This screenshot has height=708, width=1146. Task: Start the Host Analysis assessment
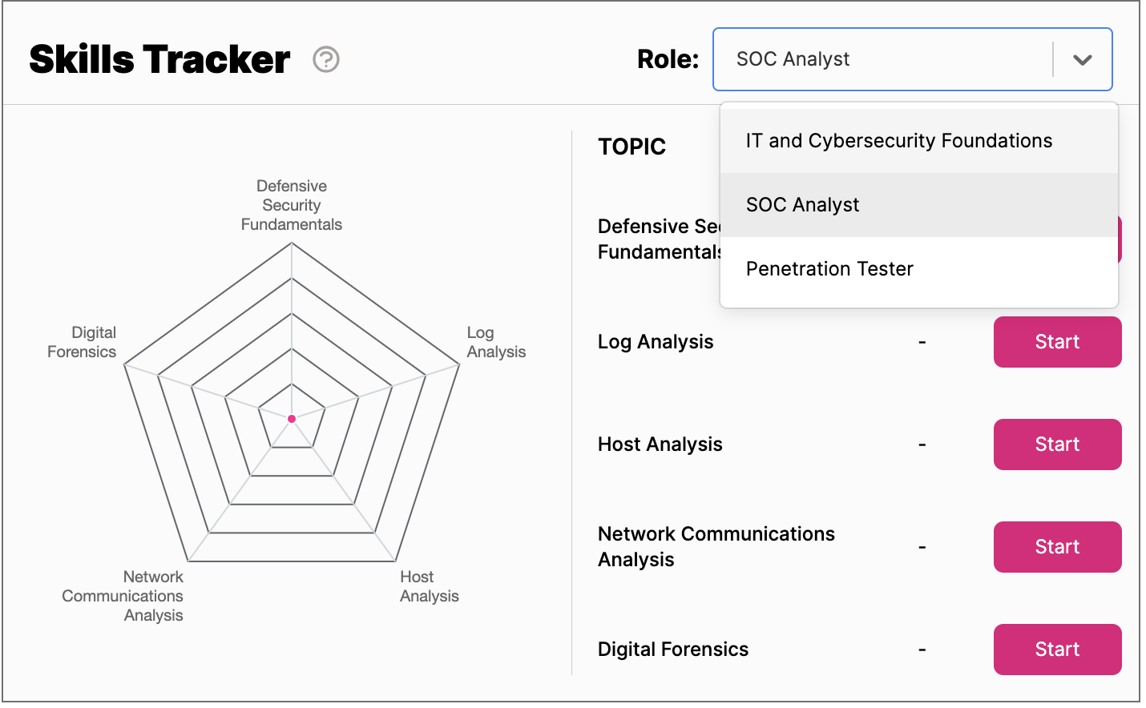(1057, 445)
